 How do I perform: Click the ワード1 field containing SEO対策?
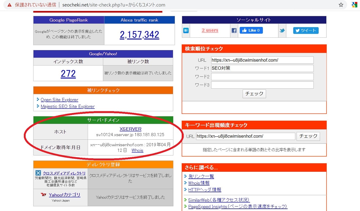pos(262,68)
